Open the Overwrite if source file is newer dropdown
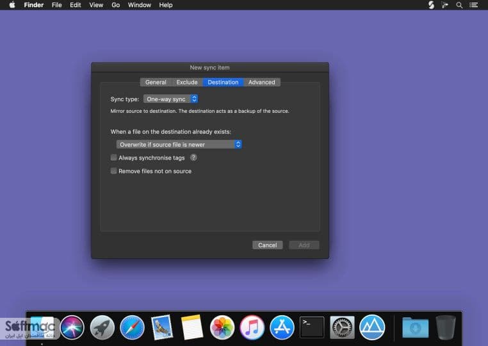The width and height of the screenshot is (488, 346). pos(179,145)
